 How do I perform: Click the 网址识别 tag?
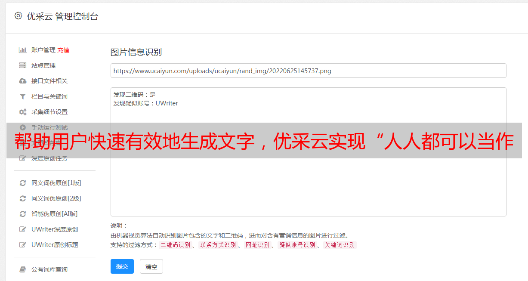[257, 245]
